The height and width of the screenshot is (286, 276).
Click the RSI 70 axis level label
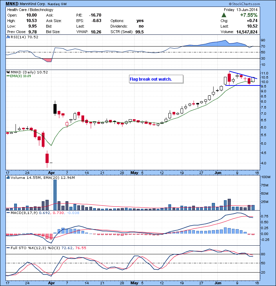coord(263,46)
